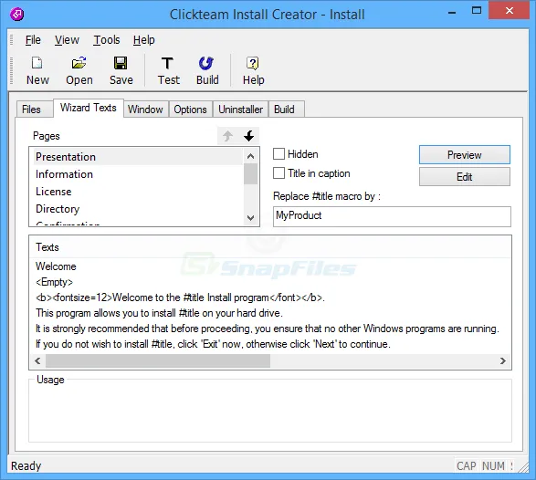
Task: Click the Build toolbar icon
Action: [206, 70]
